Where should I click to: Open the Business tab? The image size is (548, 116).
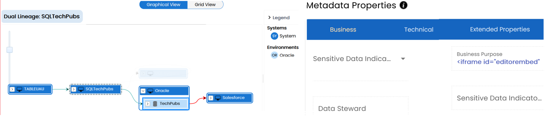pyautogui.click(x=343, y=30)
